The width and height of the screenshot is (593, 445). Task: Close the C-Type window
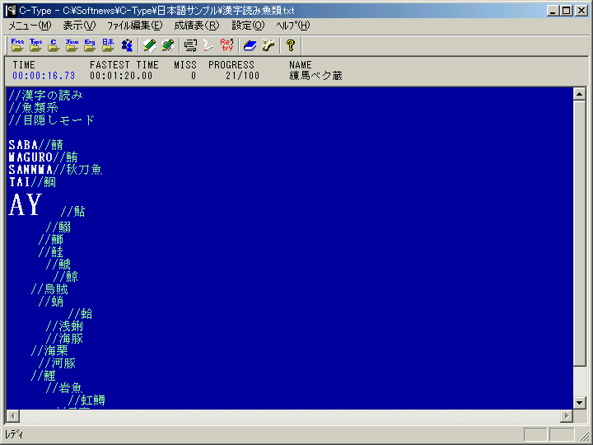click(581, 10)
